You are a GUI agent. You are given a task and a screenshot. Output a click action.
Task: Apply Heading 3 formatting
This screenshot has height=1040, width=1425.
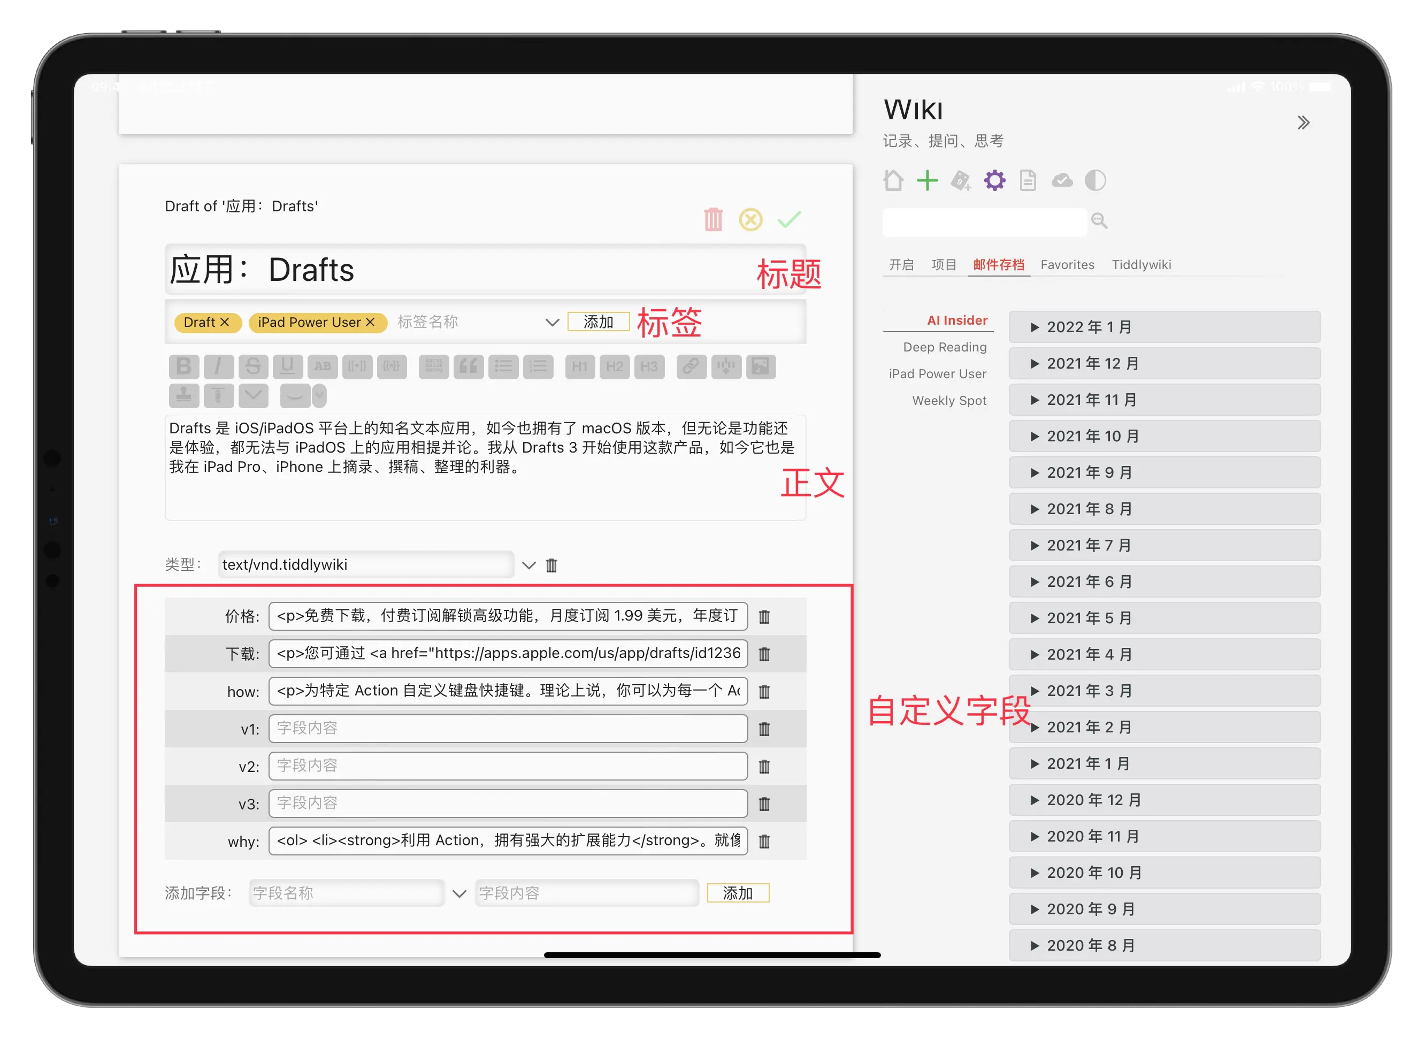[649, 366]
